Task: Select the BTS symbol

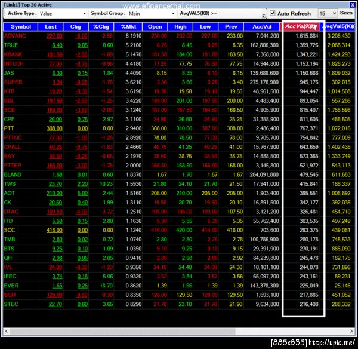Action: pyautogui.click(x=9, y=249)
